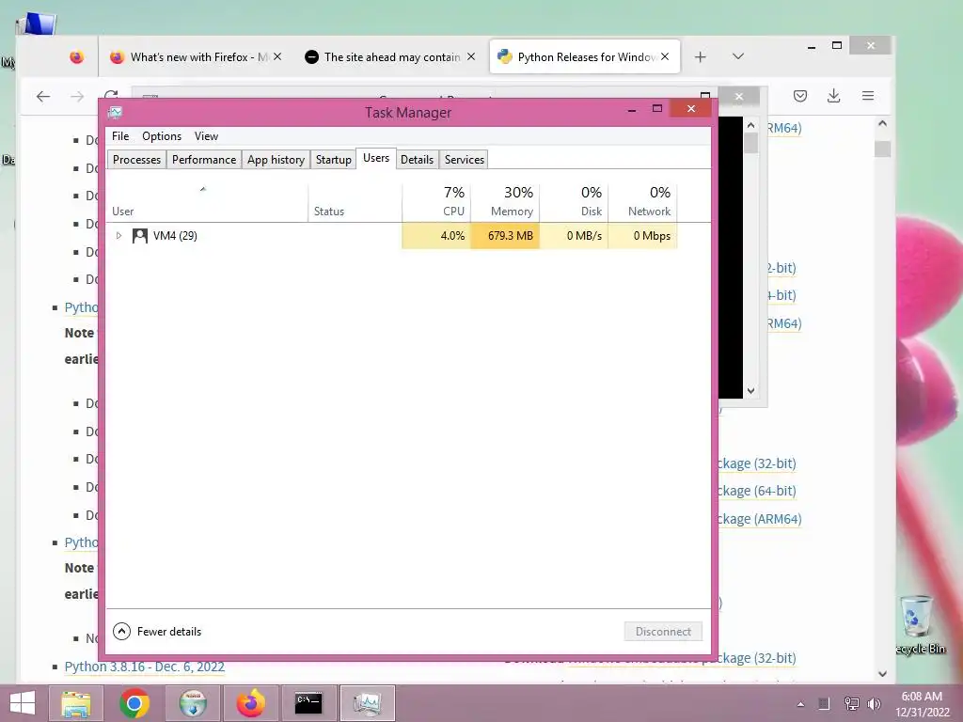Select the 679.3 MB memory cell
Image resolution: width=963 pixels, height=722 pixels.
pos(505,236)
